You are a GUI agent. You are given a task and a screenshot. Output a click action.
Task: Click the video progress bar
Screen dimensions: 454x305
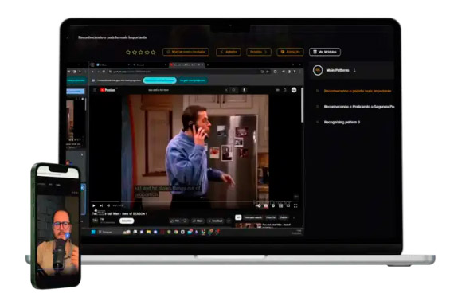pos(194,201)
